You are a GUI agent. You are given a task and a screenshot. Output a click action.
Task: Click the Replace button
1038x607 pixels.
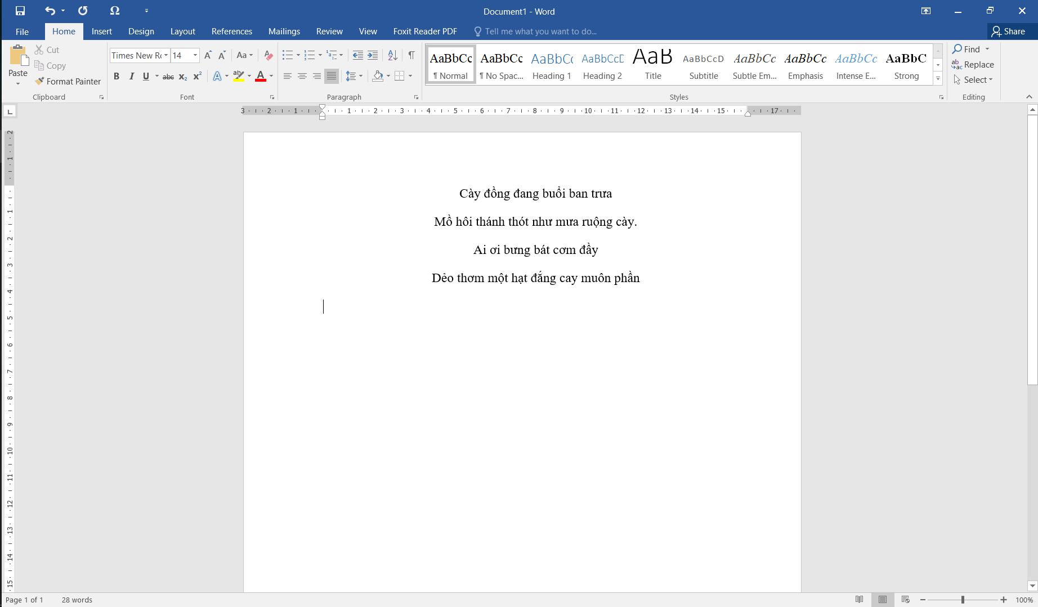(x=973, y=65)
